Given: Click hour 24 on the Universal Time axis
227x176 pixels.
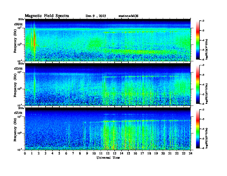Looking at the screenshot, I should (191, 153).
